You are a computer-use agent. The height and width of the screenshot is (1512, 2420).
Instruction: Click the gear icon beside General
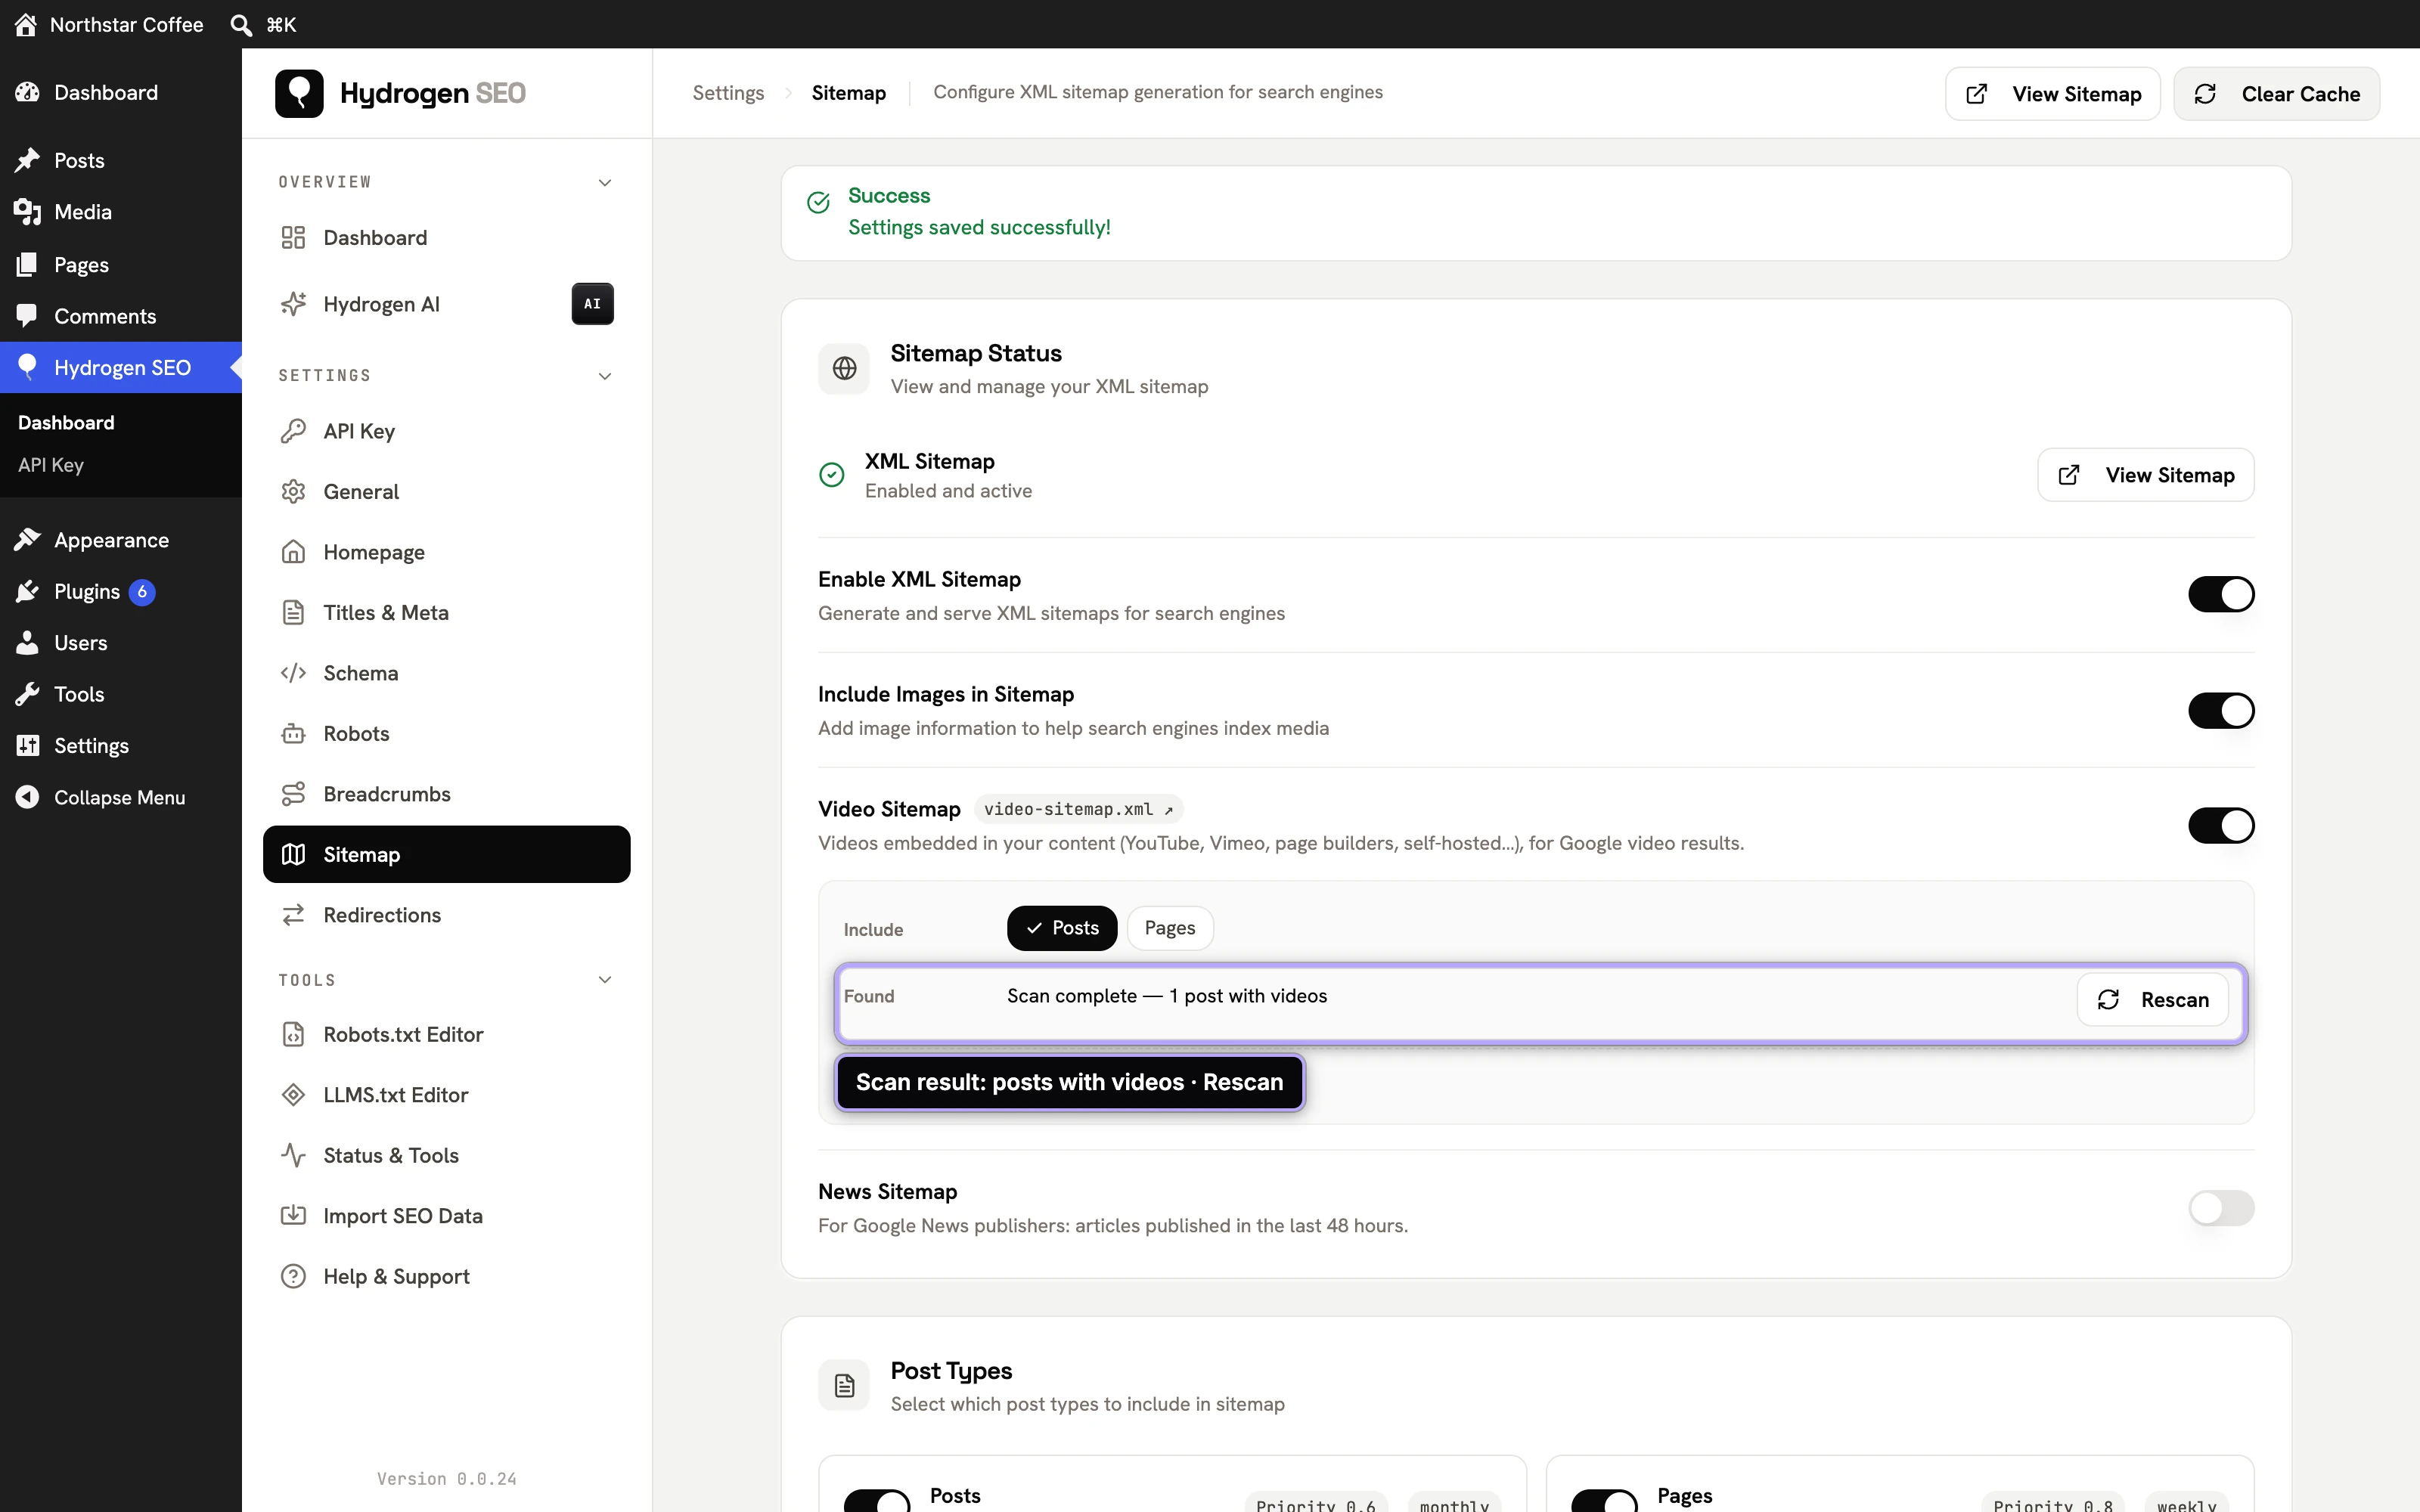293,492
